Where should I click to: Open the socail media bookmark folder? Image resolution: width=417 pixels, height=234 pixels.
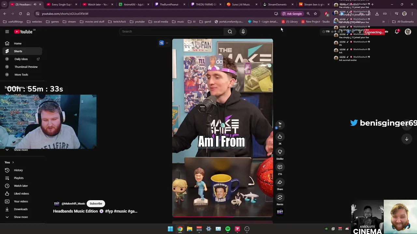[x=158, y=22]
